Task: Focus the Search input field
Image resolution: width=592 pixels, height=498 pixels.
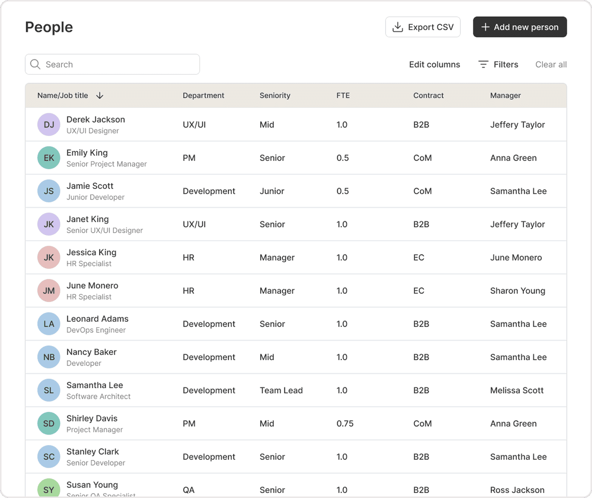Action: 121,65
